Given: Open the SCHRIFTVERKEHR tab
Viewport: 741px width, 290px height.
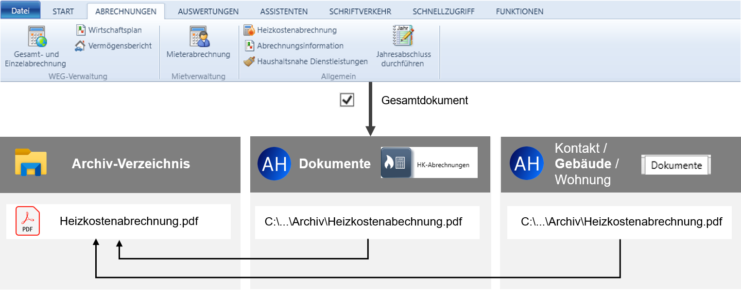Looking at the screenshot, I should pos(360,11).
